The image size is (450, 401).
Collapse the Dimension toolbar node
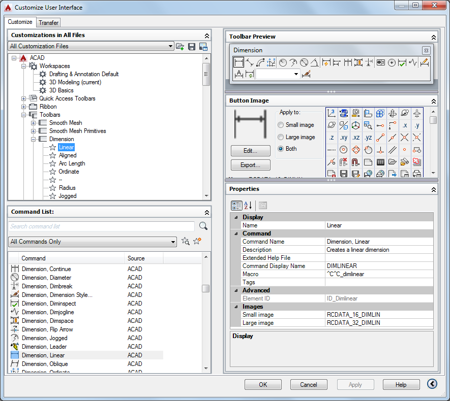click(33, 139)
